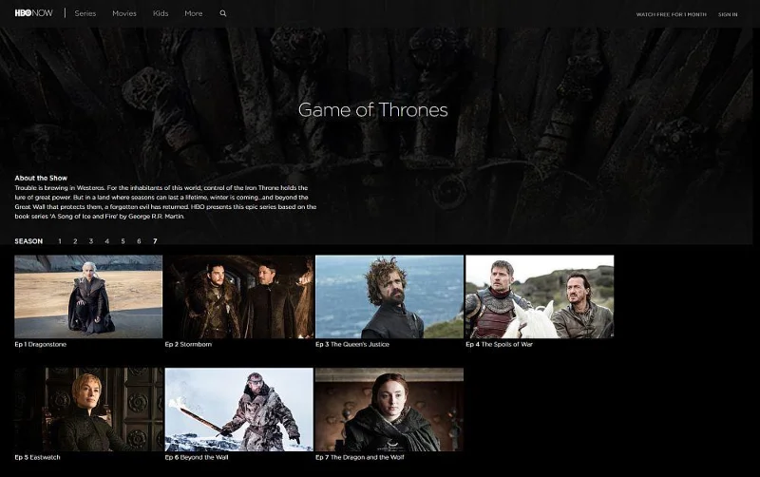Screen dimensions: 760x477
Task: Go to the Kids section
Action: point(161,13)
